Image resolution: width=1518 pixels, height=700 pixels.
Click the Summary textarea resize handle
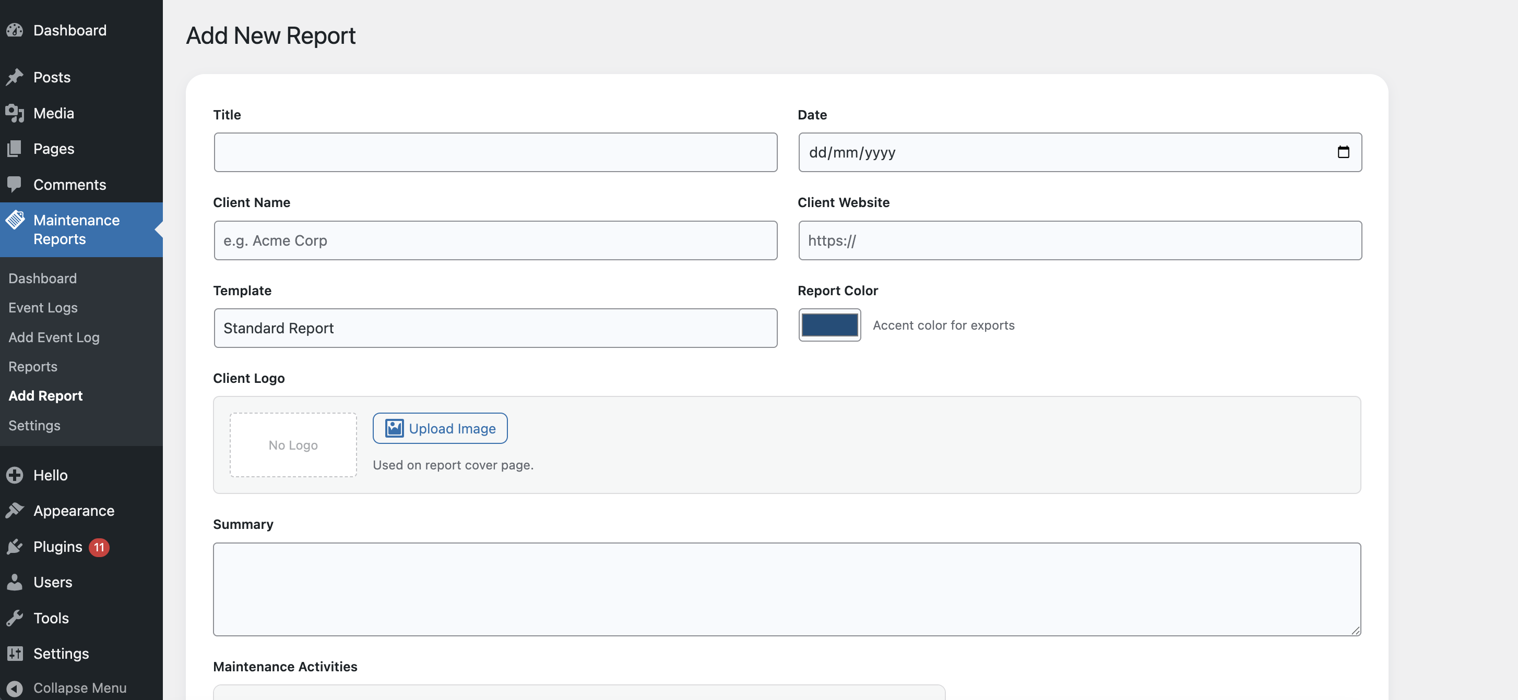[1355, 630]
